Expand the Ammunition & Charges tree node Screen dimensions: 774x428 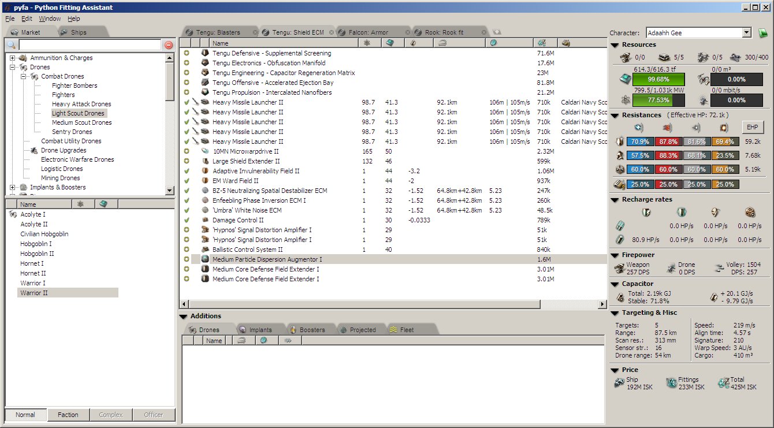[x=13, y=58]
